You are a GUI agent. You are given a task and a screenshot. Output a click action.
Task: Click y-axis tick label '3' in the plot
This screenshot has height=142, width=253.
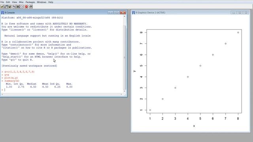pyautogui.click(x=141, y=88)
